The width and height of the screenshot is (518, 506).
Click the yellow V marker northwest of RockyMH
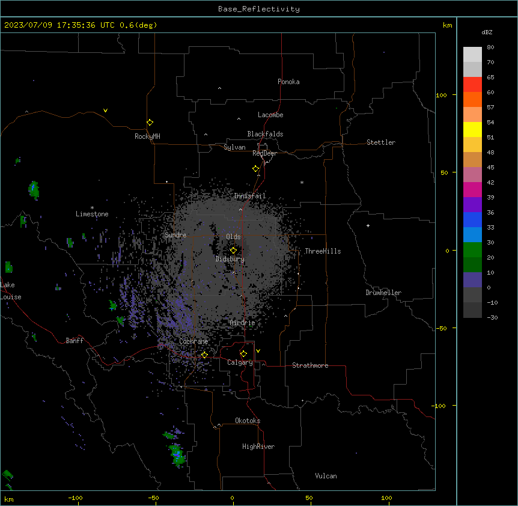tap(105, 111)
